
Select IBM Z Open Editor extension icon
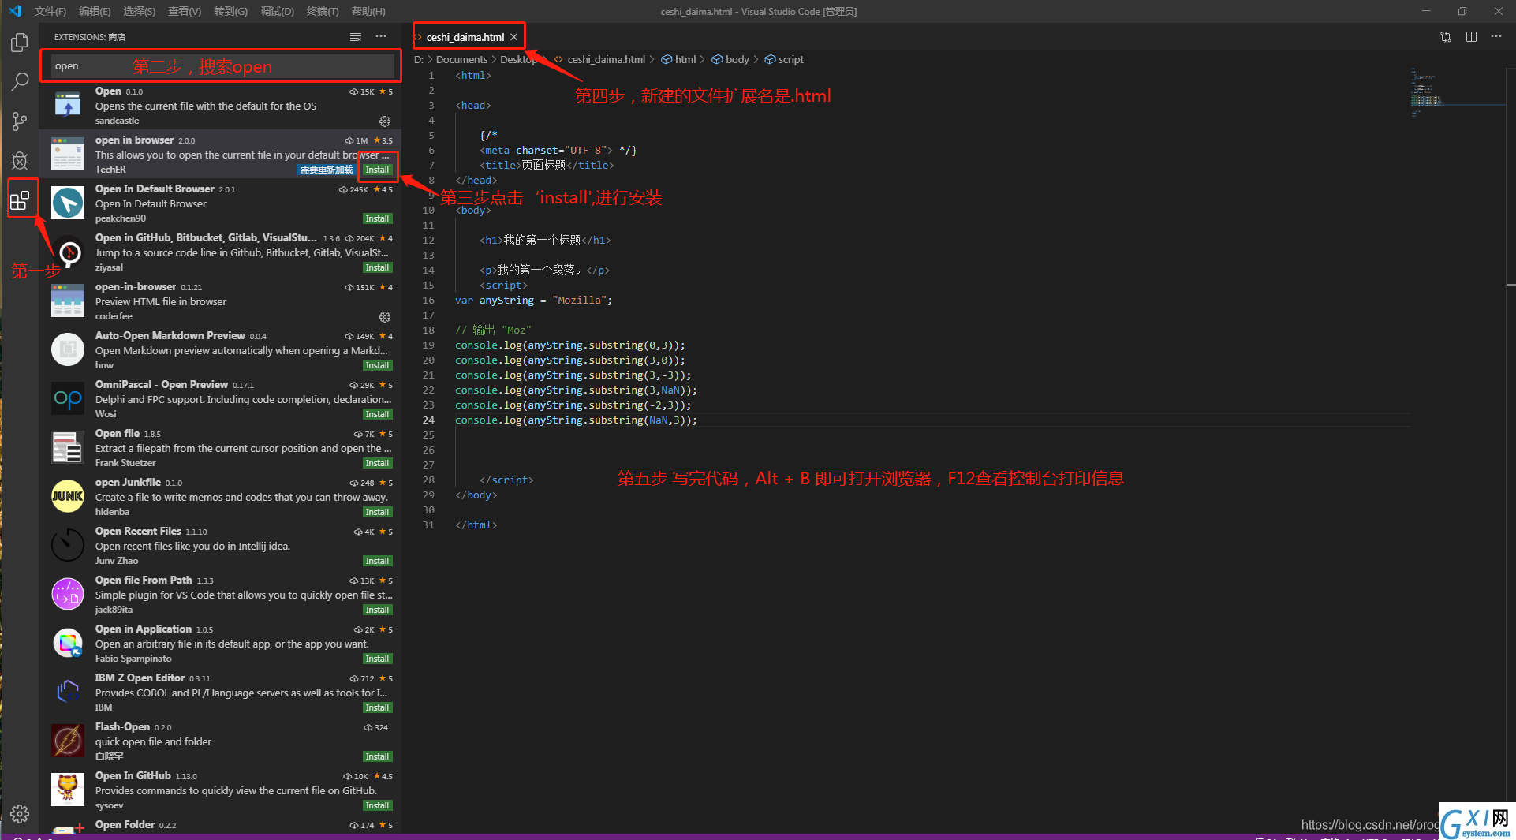pos(68,693)
